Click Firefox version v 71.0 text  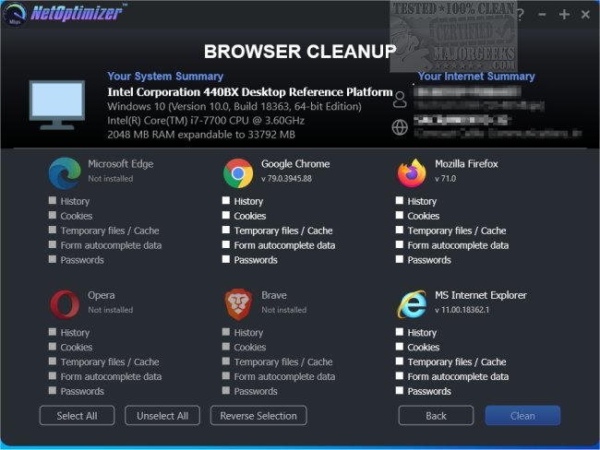[446, 179]
